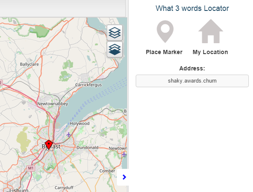Click the purple airport icon near Holywood
This screenshot has height=192, width=253.
[x=69, y=135]
